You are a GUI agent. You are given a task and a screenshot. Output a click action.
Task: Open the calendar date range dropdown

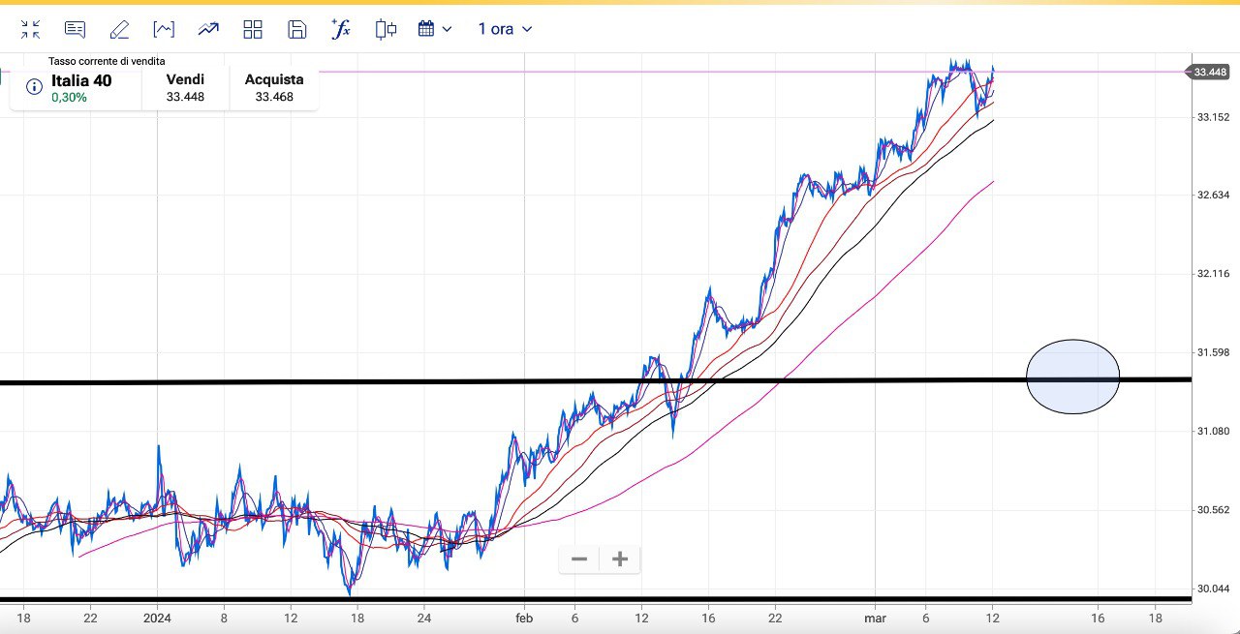[434, 29]
